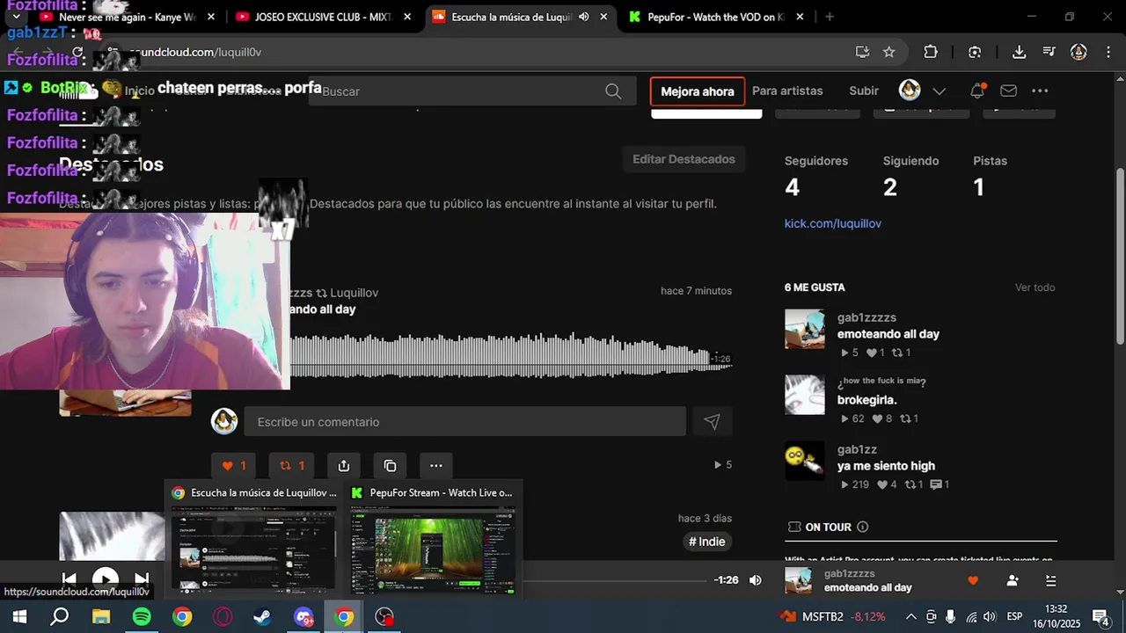Repost the emoteando all day track

point(291,465)
